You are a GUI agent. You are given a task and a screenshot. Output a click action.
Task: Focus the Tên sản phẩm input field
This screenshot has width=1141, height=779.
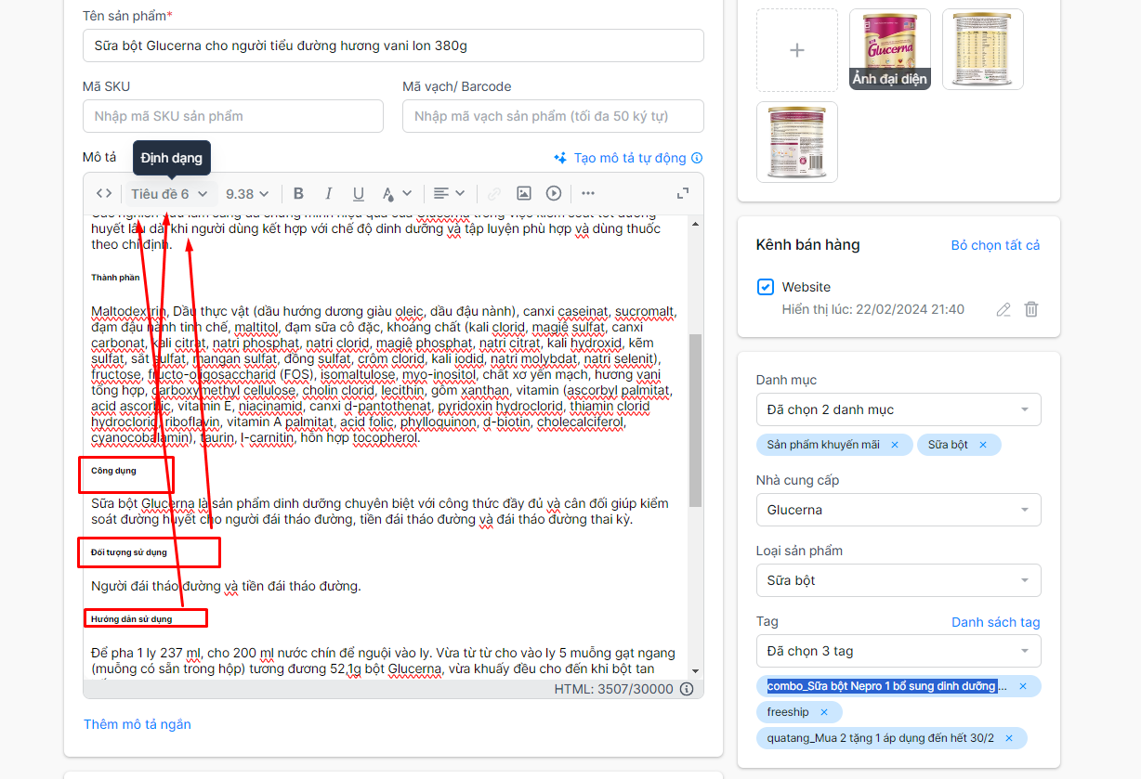point(393,45)
